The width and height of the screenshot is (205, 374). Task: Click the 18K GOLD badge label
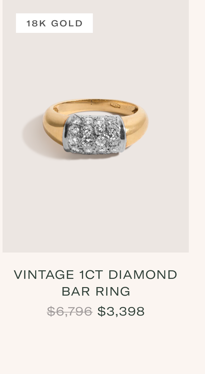54,23
